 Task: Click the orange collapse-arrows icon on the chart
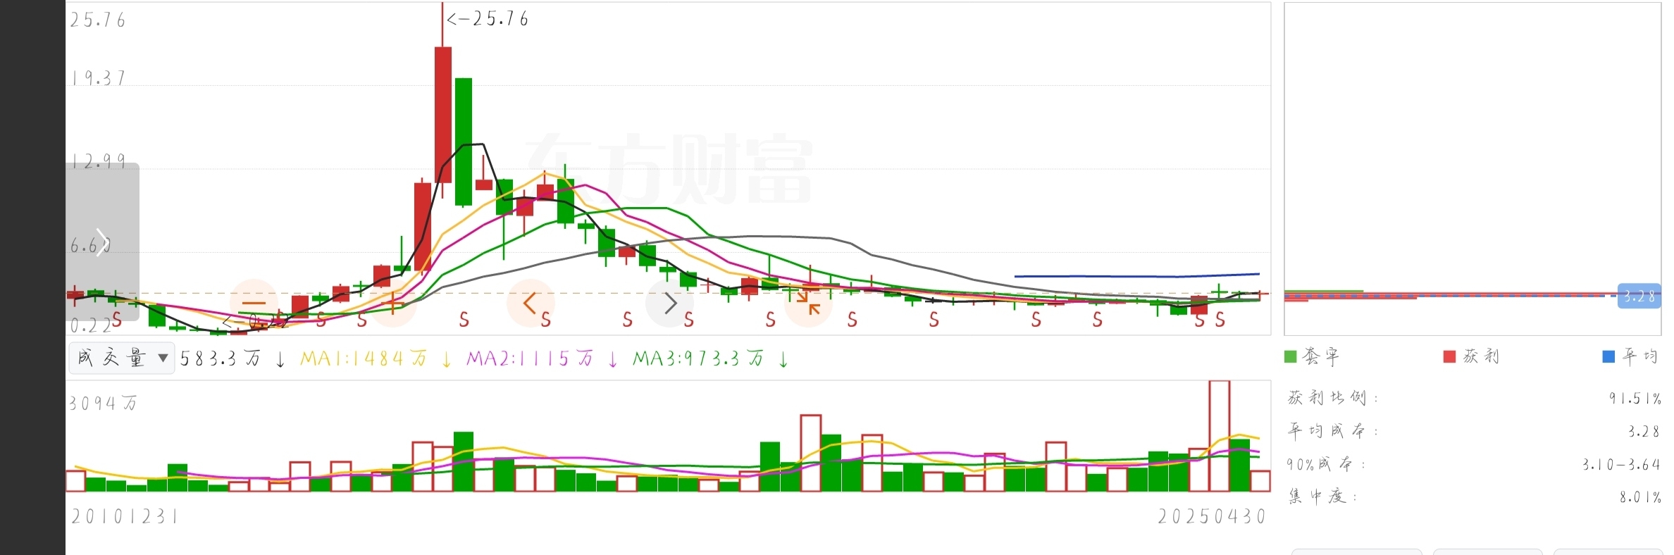(808, 303)
